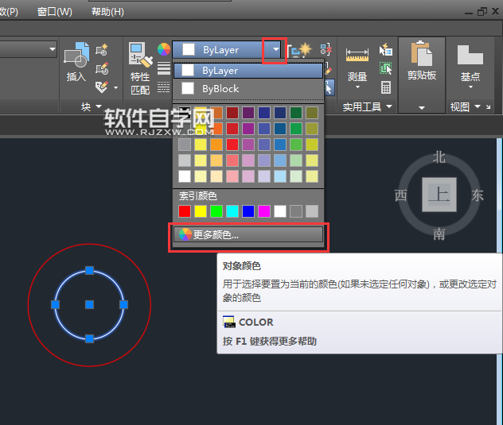This screenshot has height=425, width=503.
Task: Click the right grip of selected circle
Action: [x=123, y=304]
